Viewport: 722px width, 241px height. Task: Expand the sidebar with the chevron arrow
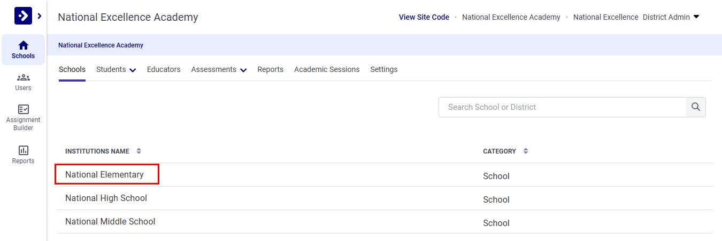[x=40, y=17]
